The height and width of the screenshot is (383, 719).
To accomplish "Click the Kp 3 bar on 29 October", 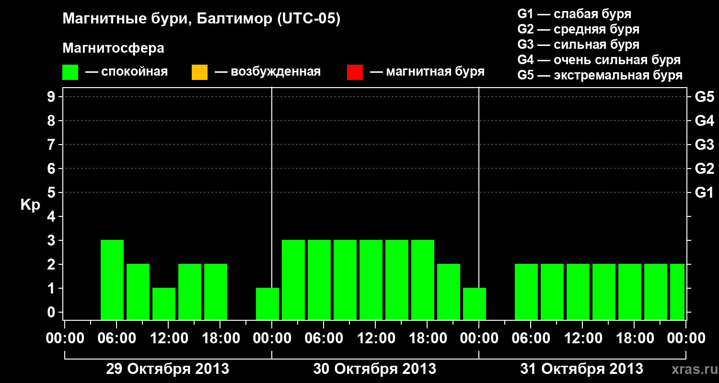I will (x=112, y=280).
